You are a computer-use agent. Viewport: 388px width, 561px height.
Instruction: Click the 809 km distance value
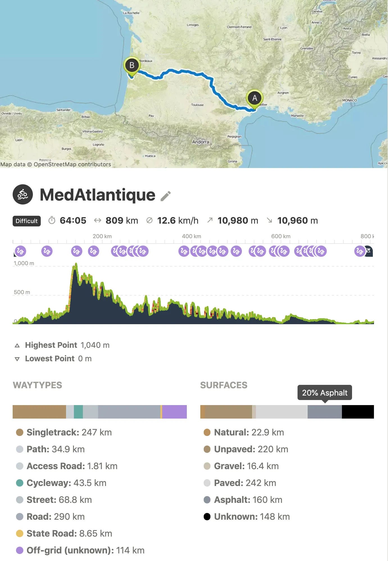122,220
